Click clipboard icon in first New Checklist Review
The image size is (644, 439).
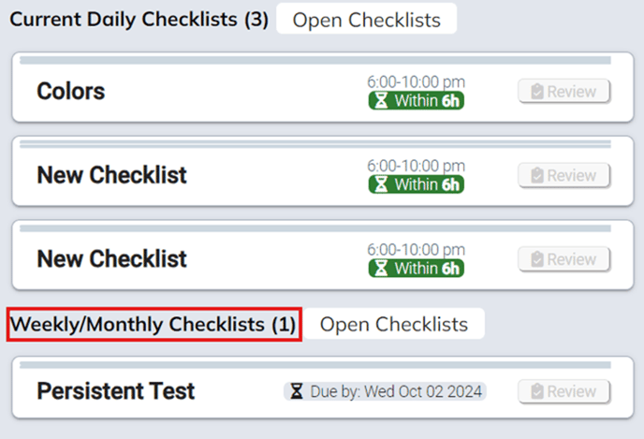pos(536,175)
